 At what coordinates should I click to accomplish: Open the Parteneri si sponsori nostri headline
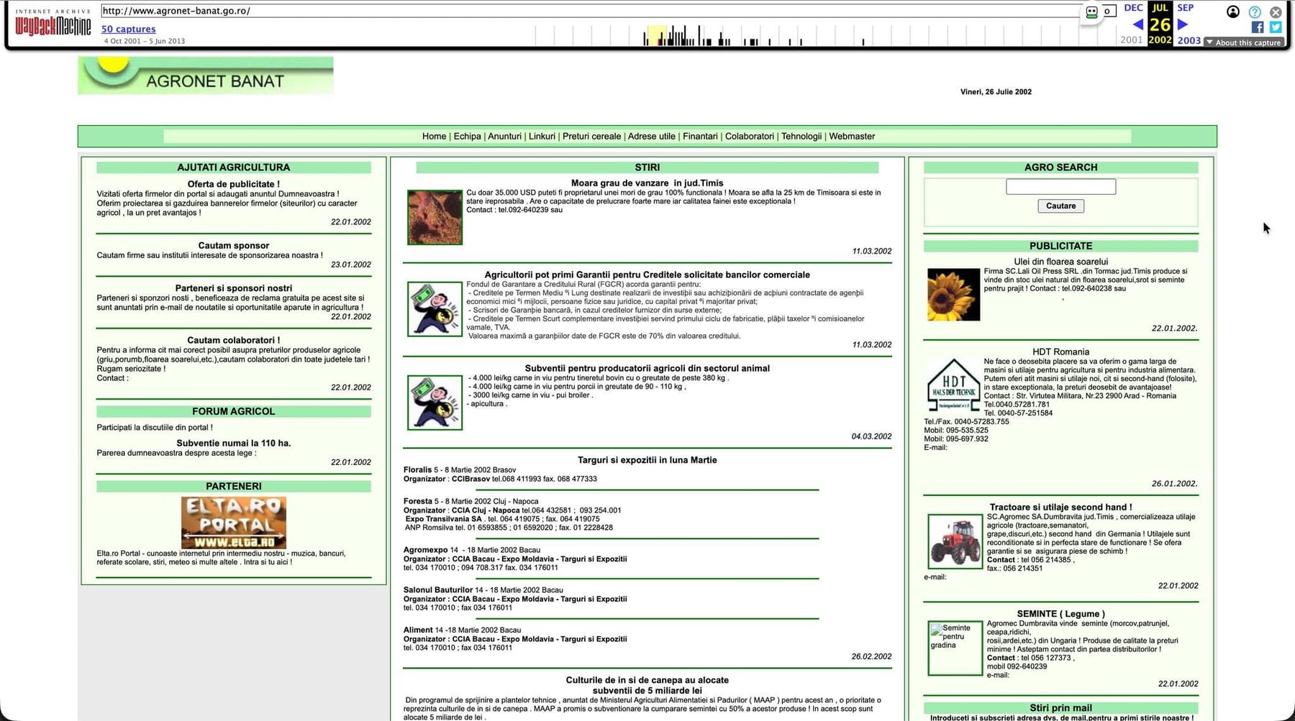pyautogui.click(x=234, y=288)
